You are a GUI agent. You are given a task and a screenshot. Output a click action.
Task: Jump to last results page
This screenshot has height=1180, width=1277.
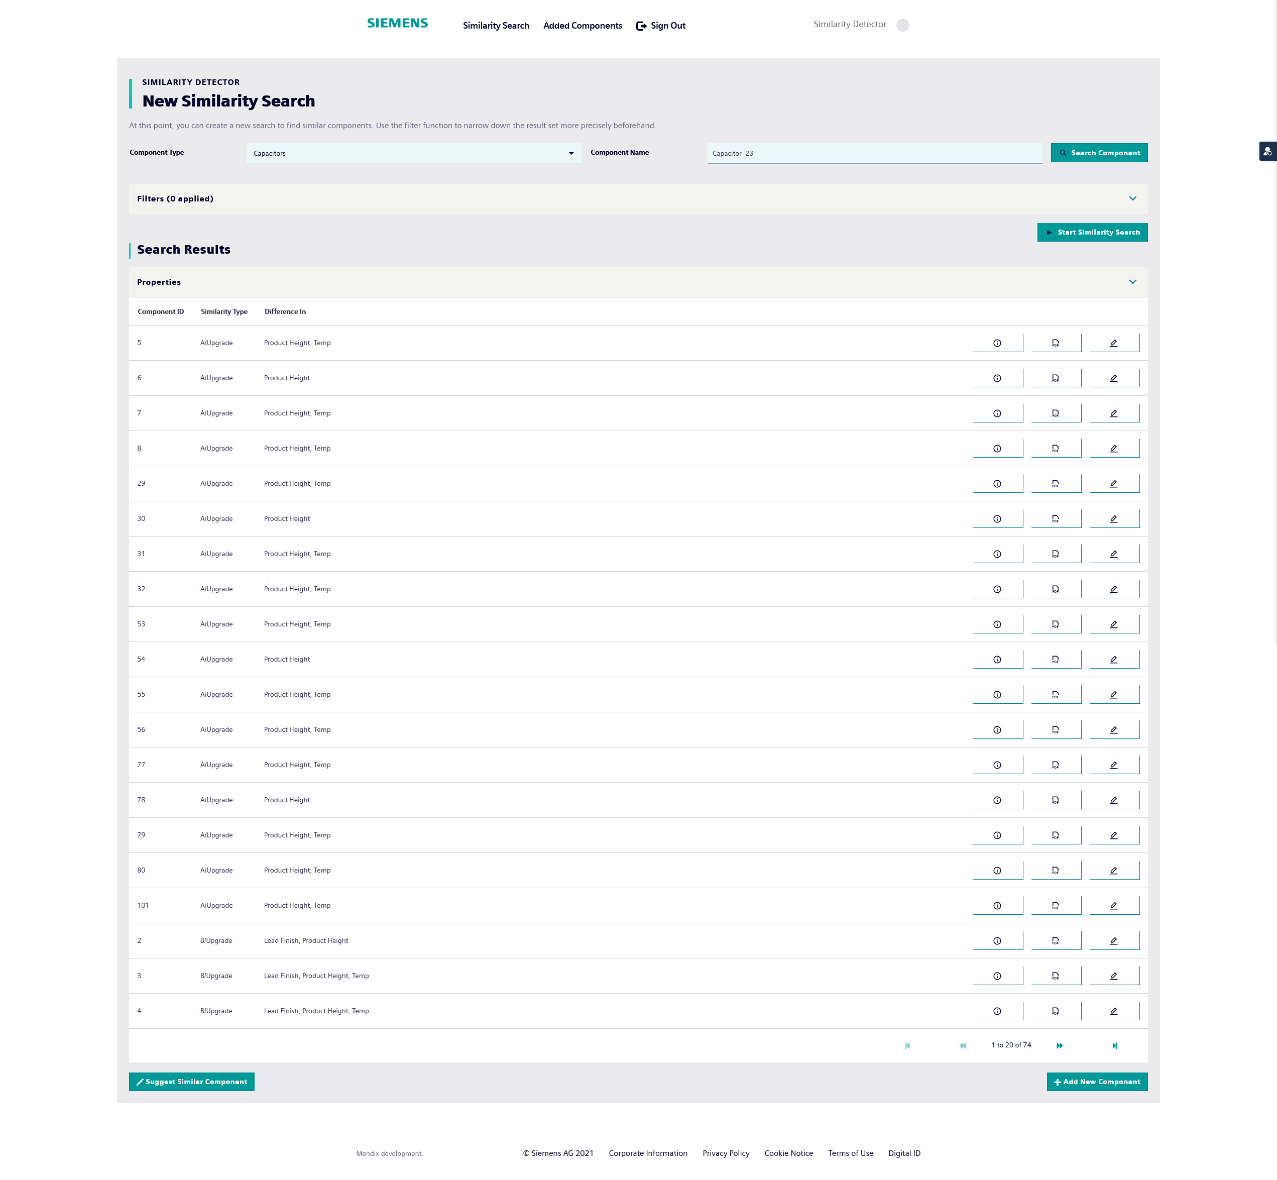coord(1114,1045)
